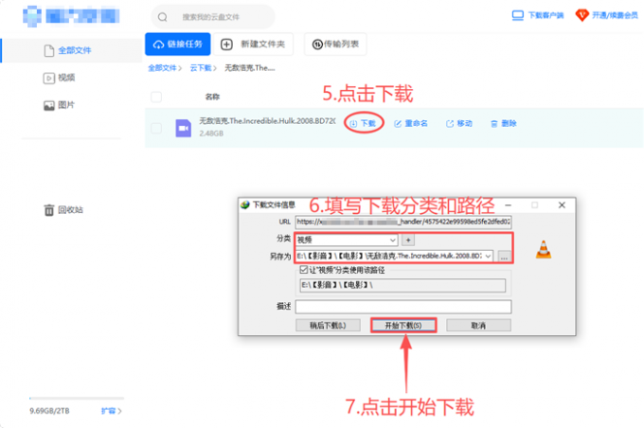Create a folder with 新建文件夹 button
Image resolution: width=644 pixels, height=428 pixels.
point(254,44)
